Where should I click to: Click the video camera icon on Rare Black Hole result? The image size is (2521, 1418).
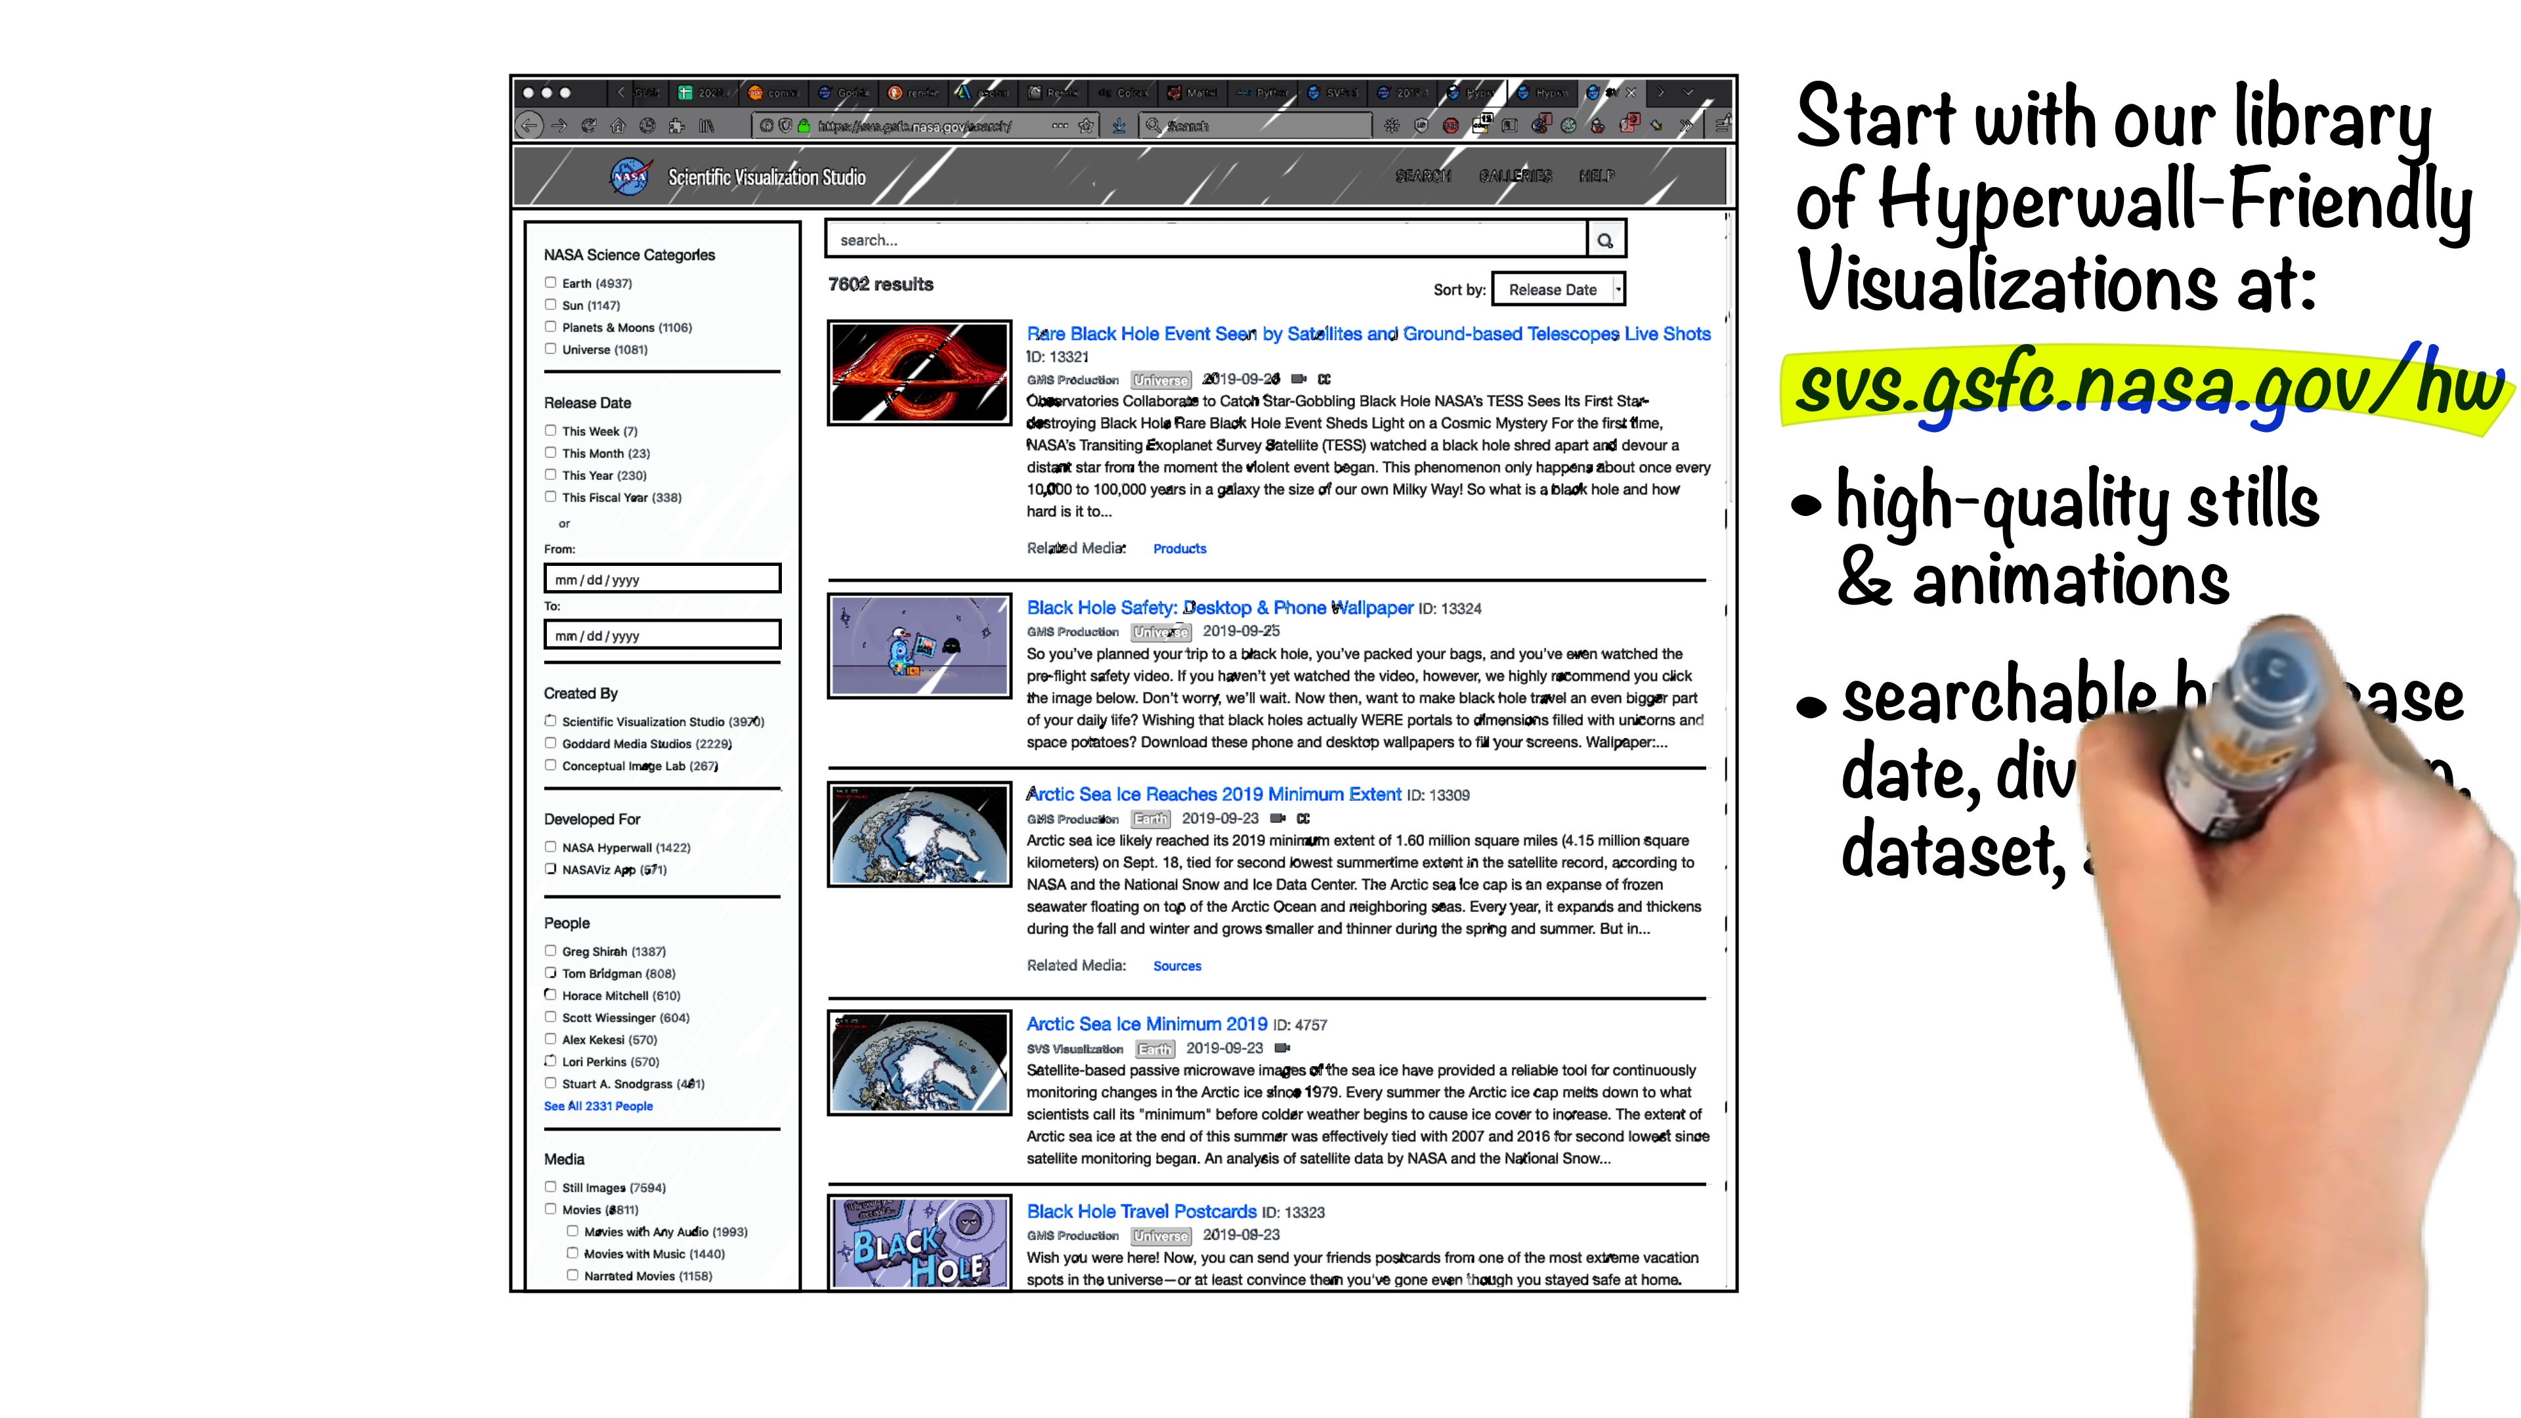(1299, 379)
